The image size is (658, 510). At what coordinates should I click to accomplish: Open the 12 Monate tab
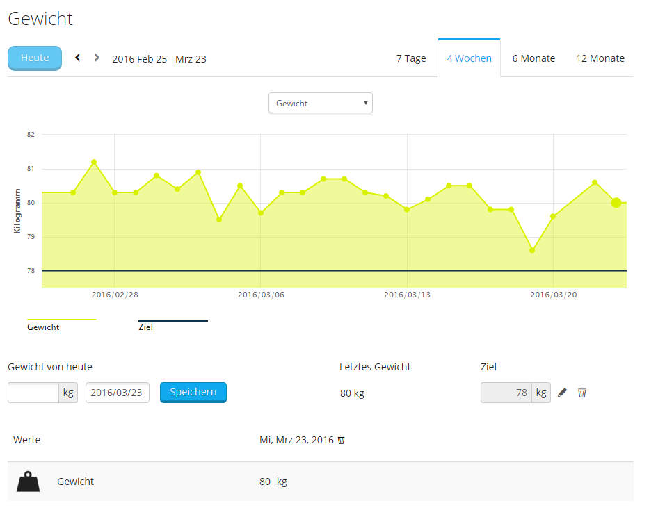pyautogui.click(x=600, y=58)
